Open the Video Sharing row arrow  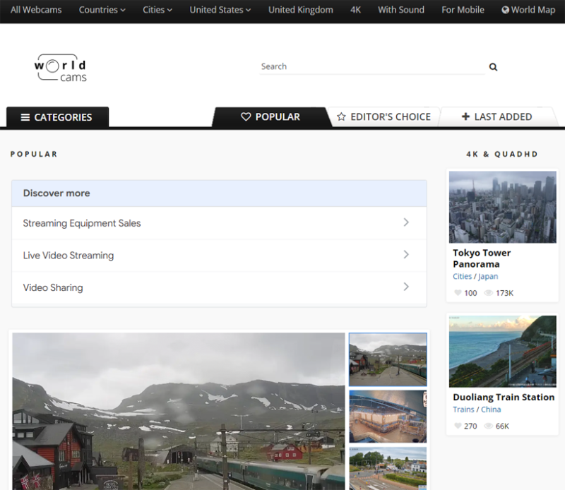click(406, 287)
